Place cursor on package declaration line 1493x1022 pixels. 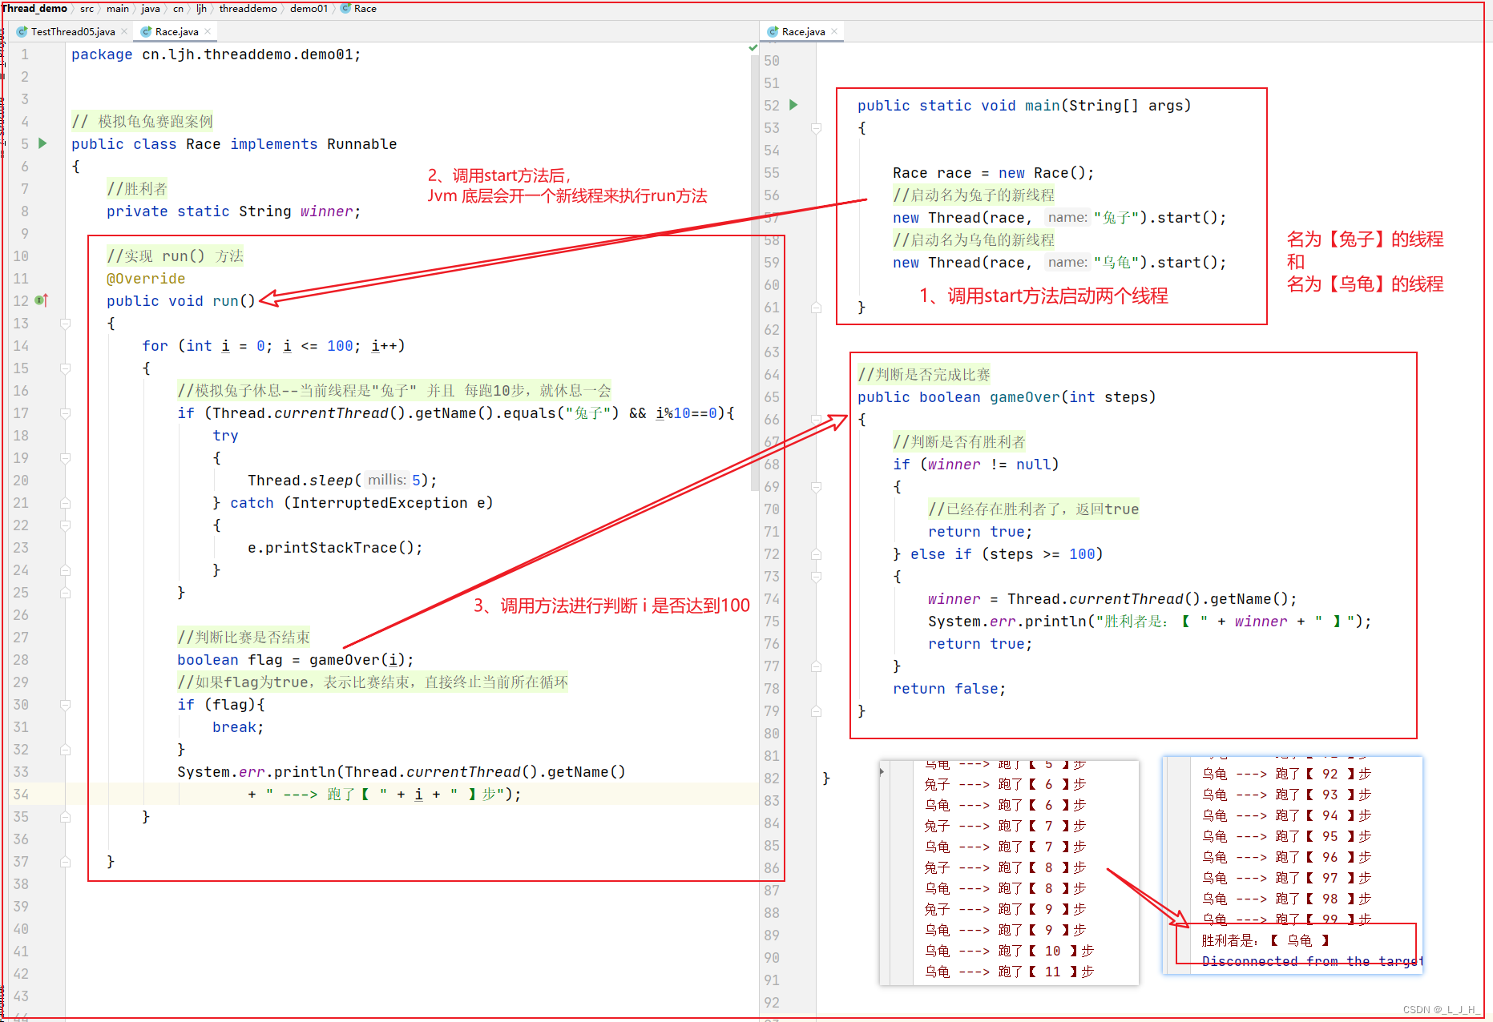[x=216, y=54]
